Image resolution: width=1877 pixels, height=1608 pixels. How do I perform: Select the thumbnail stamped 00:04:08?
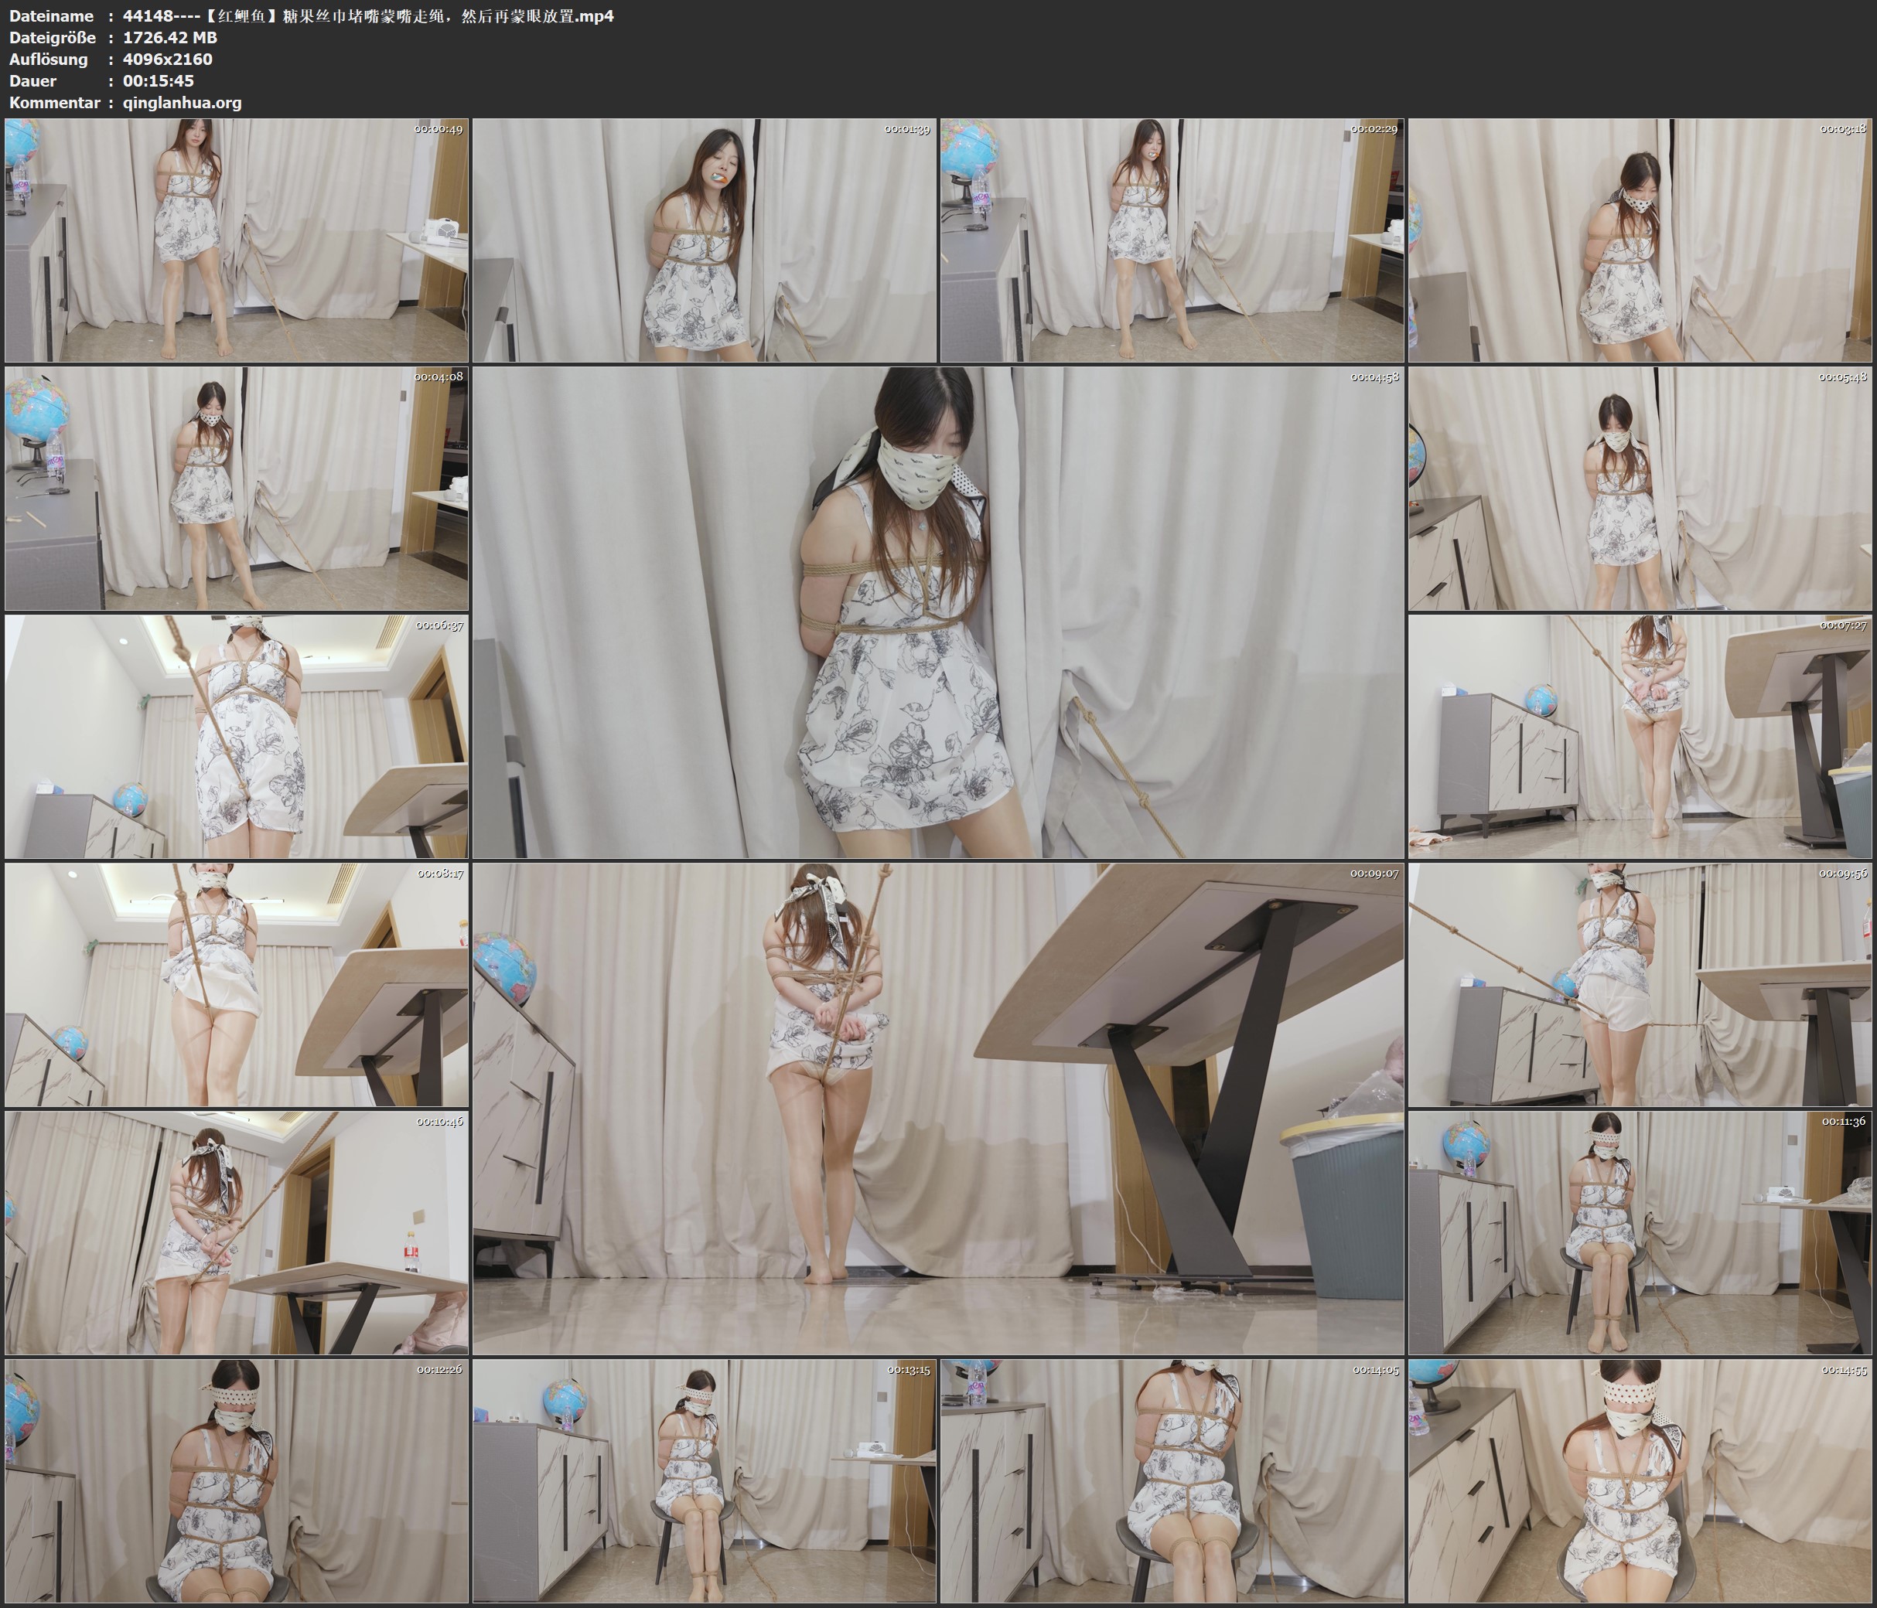point(237,489)
